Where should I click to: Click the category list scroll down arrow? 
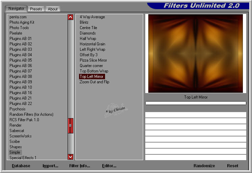70,157
